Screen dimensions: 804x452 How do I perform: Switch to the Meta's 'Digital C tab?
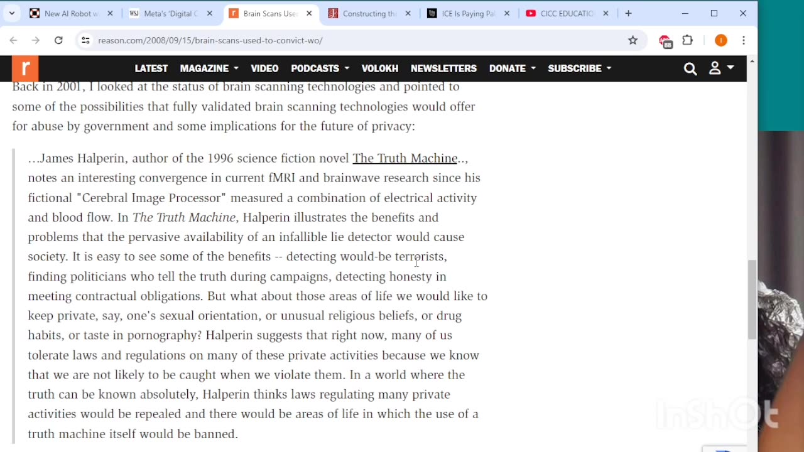point(170,13)
